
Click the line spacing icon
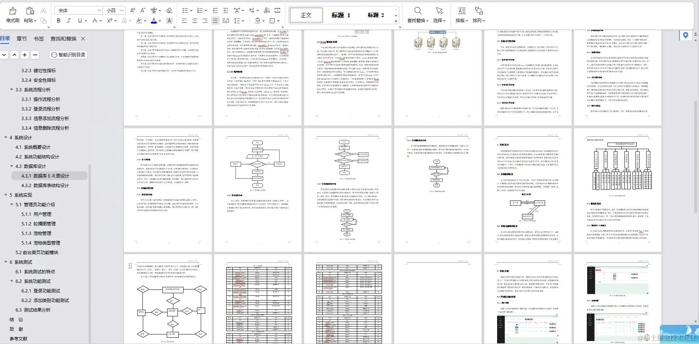(x=237, y=21)
